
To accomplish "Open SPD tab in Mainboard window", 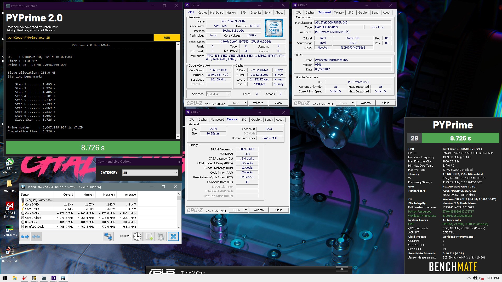I will pyautogui.click(x=351, y=13).
